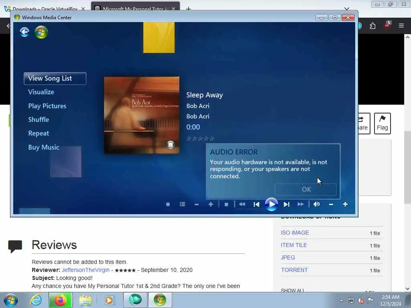Open the file explorer taskbar icon
Viewport: 411px width, 308px height.
85,300
